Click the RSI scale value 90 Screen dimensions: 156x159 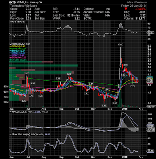pyautogui.click(x=149, y=24)
